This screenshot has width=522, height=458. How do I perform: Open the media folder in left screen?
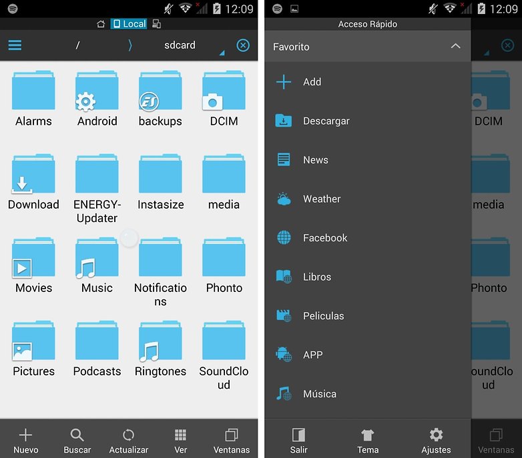pos(224,182)
